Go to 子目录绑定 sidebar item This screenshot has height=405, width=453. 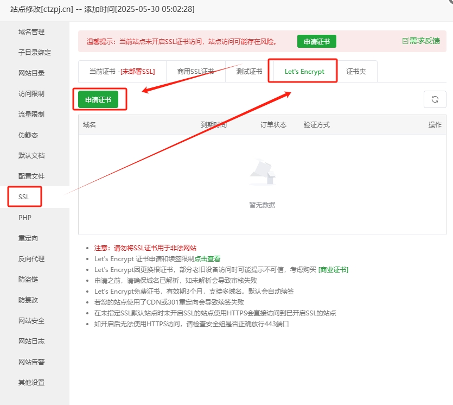point(35,53)
